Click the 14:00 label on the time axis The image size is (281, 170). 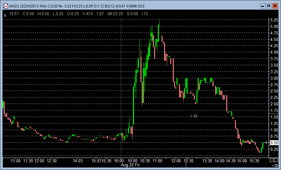click(x=219, y=161)
